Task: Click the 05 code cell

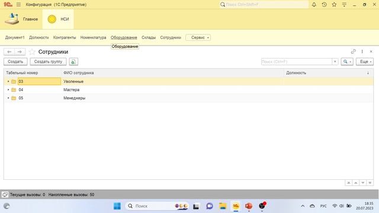Action: pyautogui.click(x=39, y=98)
